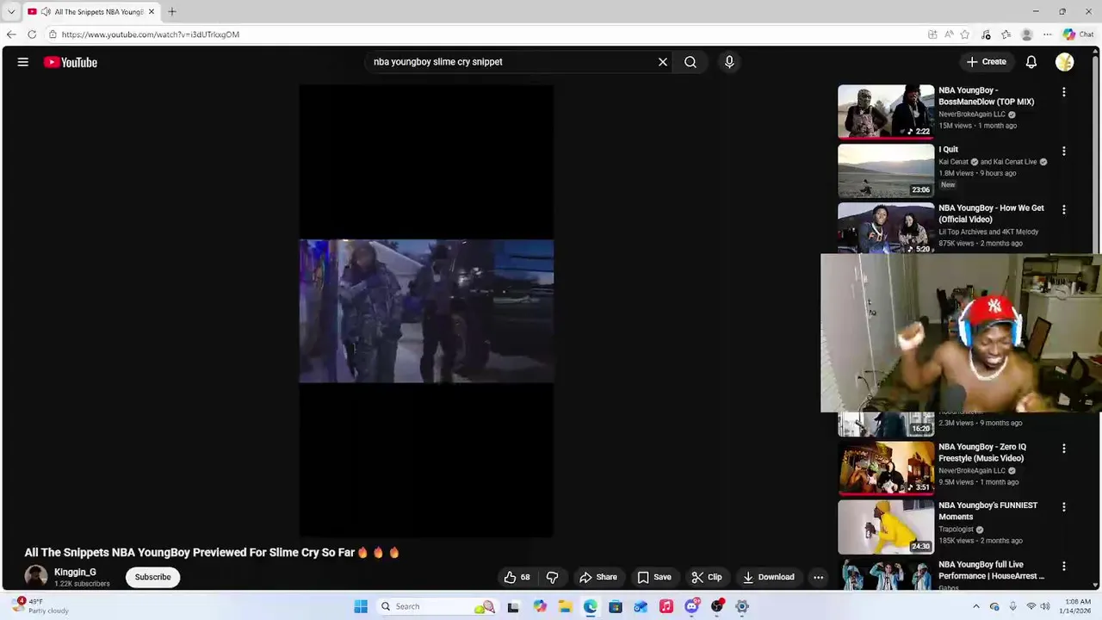Open options menu for HouseArrest performance video

1064,566
